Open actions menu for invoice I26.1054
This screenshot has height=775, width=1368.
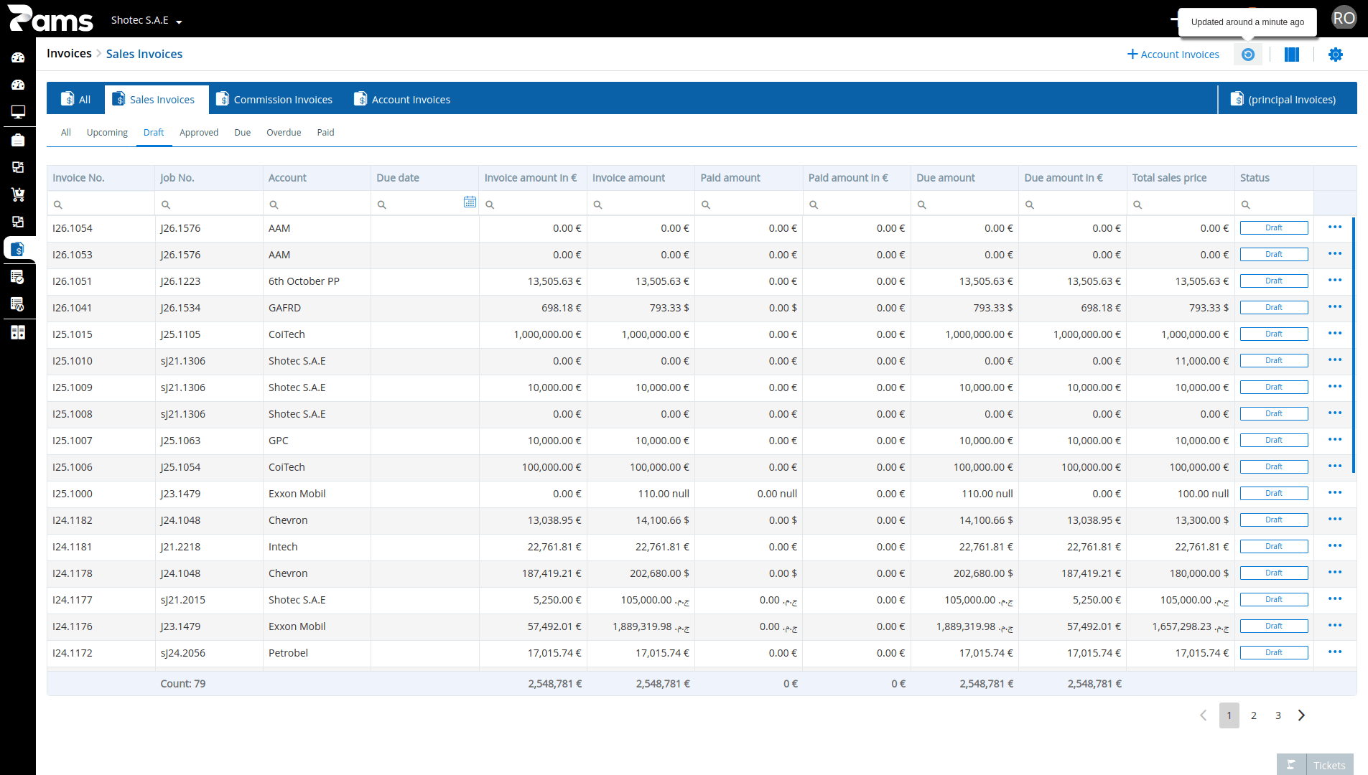[x=1335, y=227]
